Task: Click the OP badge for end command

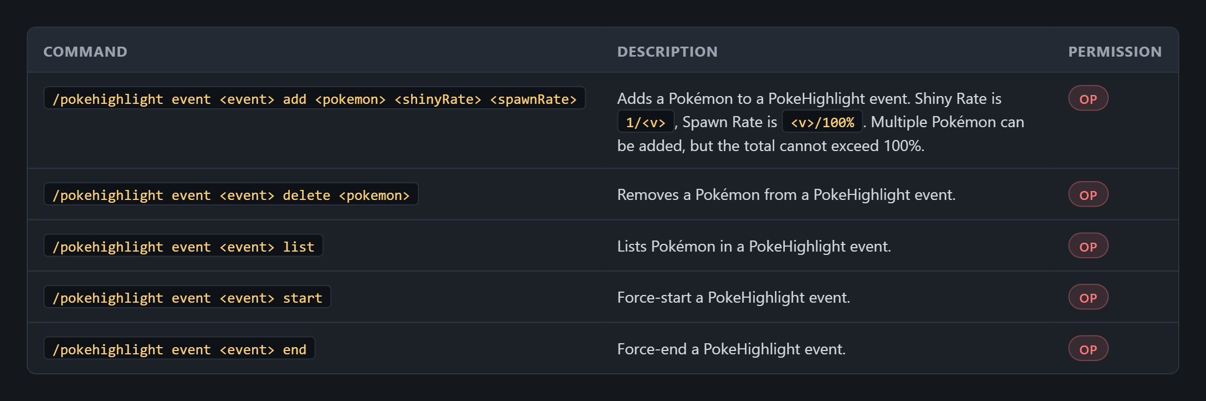Action: pyautogui.click(x=1088, y=349)
